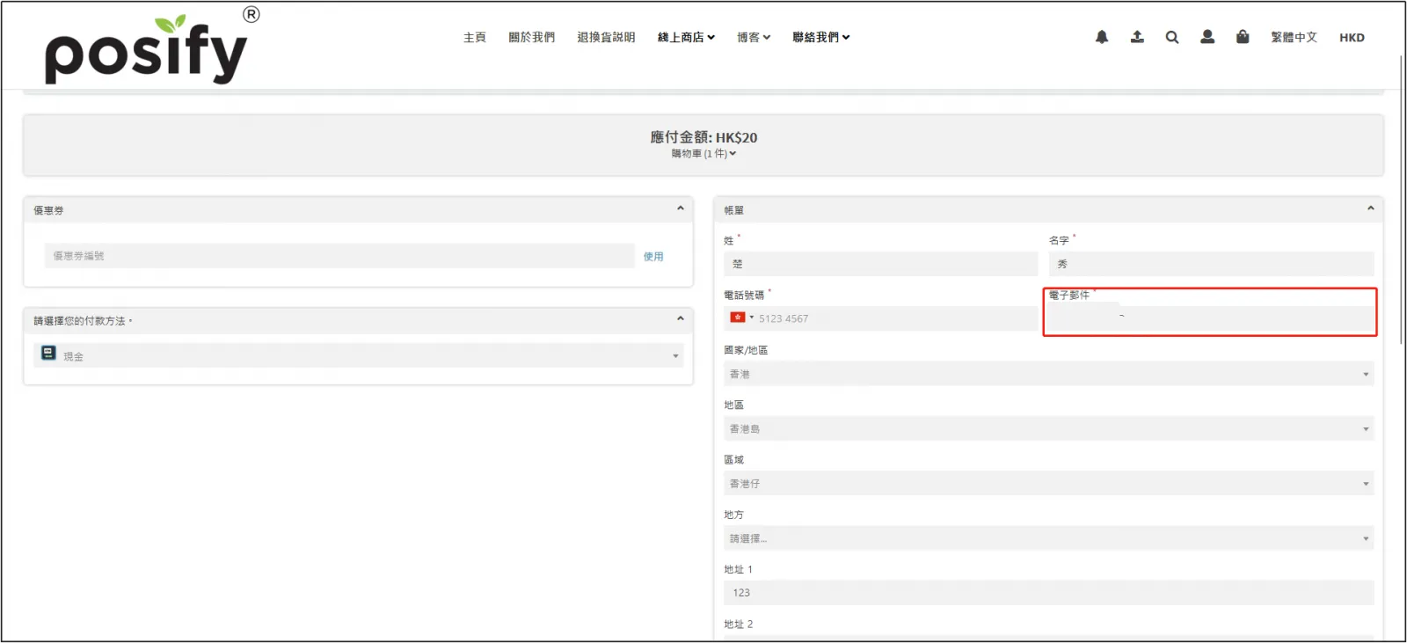Open the 國家/地區 dropdown showing 香港
Viewport: 1407px width, 643px height.
coord(1048,374)
